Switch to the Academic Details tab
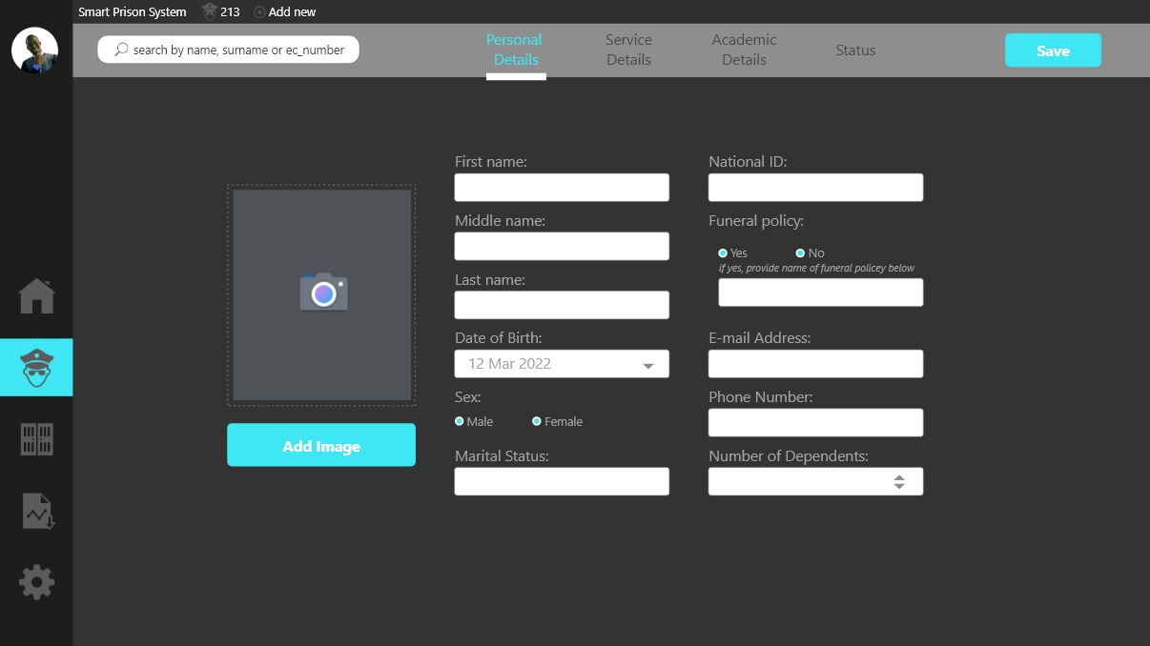Viewport: 1150px width, 646px height. click(744, 50)
